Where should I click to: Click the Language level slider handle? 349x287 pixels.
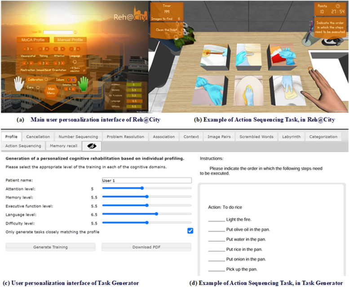click(156, 214)
